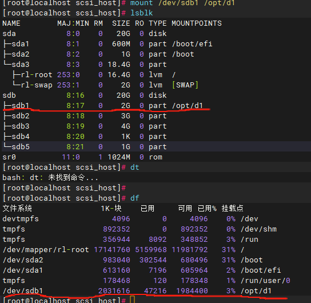The image size is (311, 303).
Task: Click /opt/d1 mountpoint in lsblk output
Action: 188,106
